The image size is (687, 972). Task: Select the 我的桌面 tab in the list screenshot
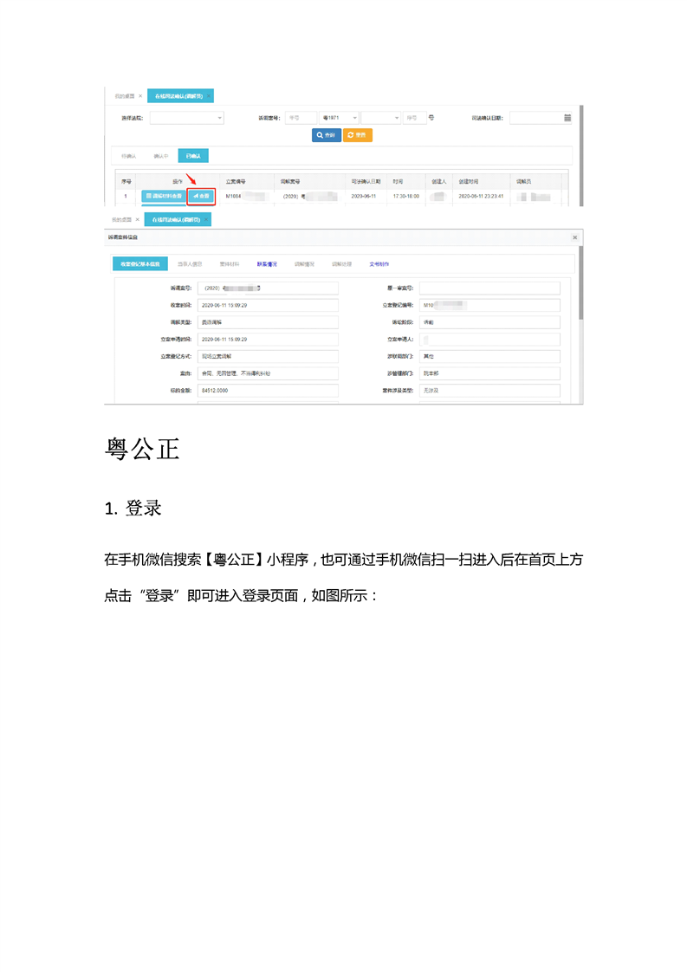[125, 96]
